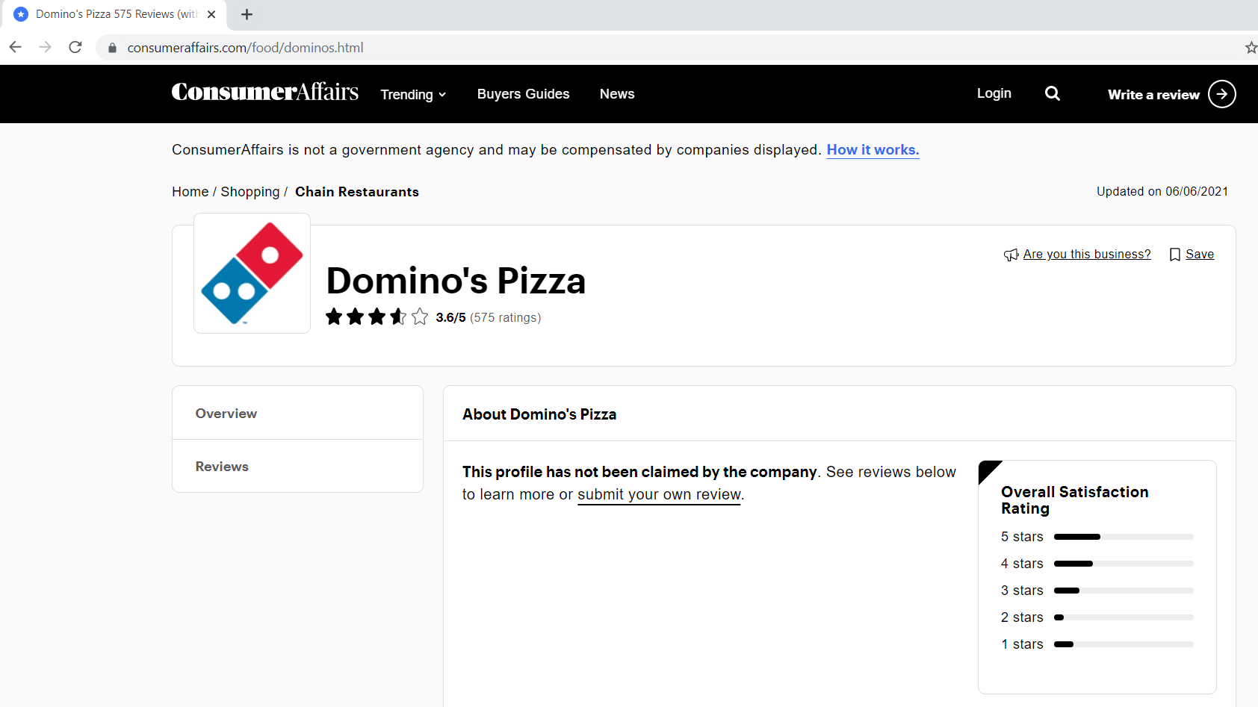Select the Overview sidebar tab

point(226,414)
